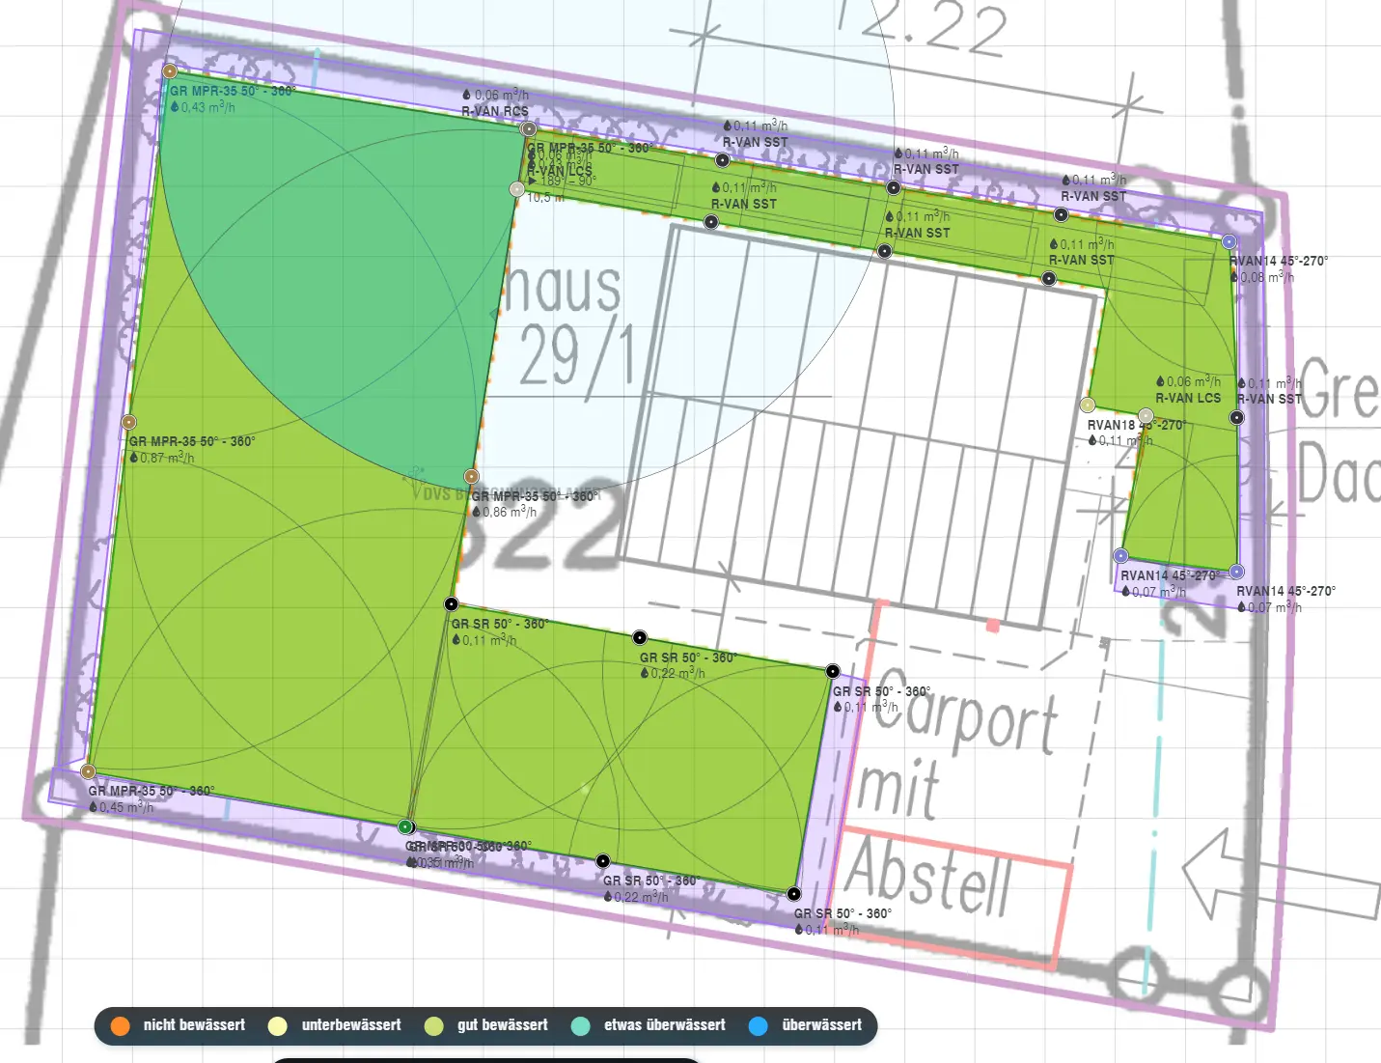
Task: Click the R-VAN LCS marker next to RVAN18
Action: (x=1146, y=416)
